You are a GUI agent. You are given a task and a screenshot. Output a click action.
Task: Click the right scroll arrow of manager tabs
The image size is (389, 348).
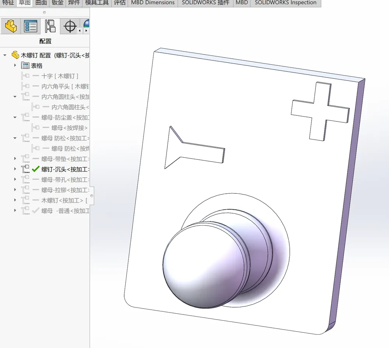point(86,30)
